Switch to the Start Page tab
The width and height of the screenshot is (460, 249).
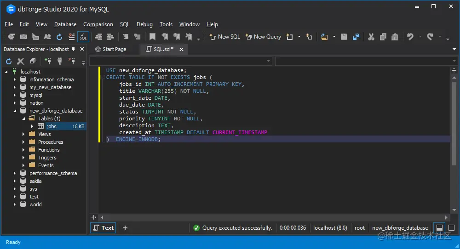click(x=110, y=49)
